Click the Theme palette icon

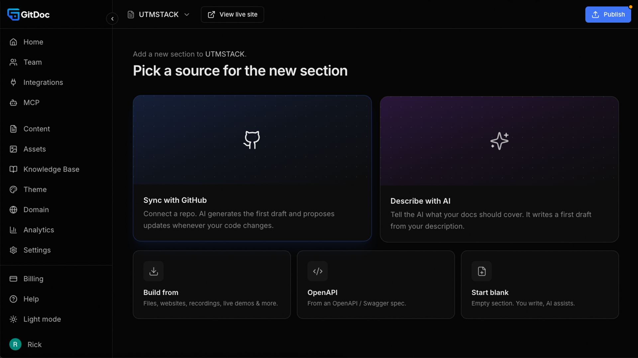point(13,190)
